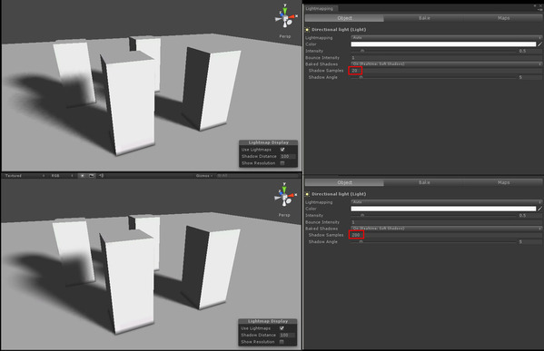Pick color with eyedropper in top panel
The height and width of the screenshot is (351, 544).
(539, 44)
